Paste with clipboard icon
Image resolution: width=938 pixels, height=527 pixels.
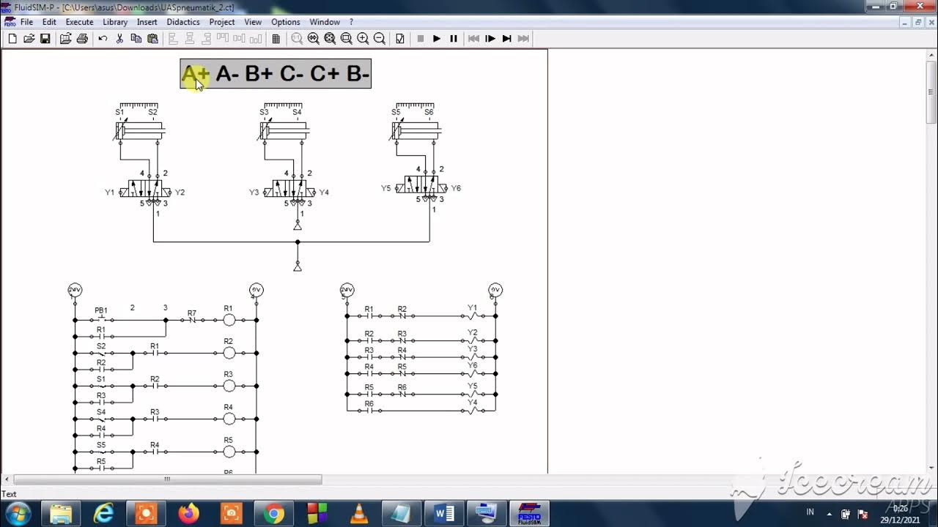click(x=152, y=39)
